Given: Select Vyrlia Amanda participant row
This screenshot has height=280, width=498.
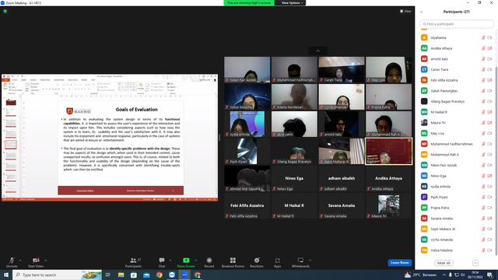Looking at the screenshot, I should click(x=457, y=240).
